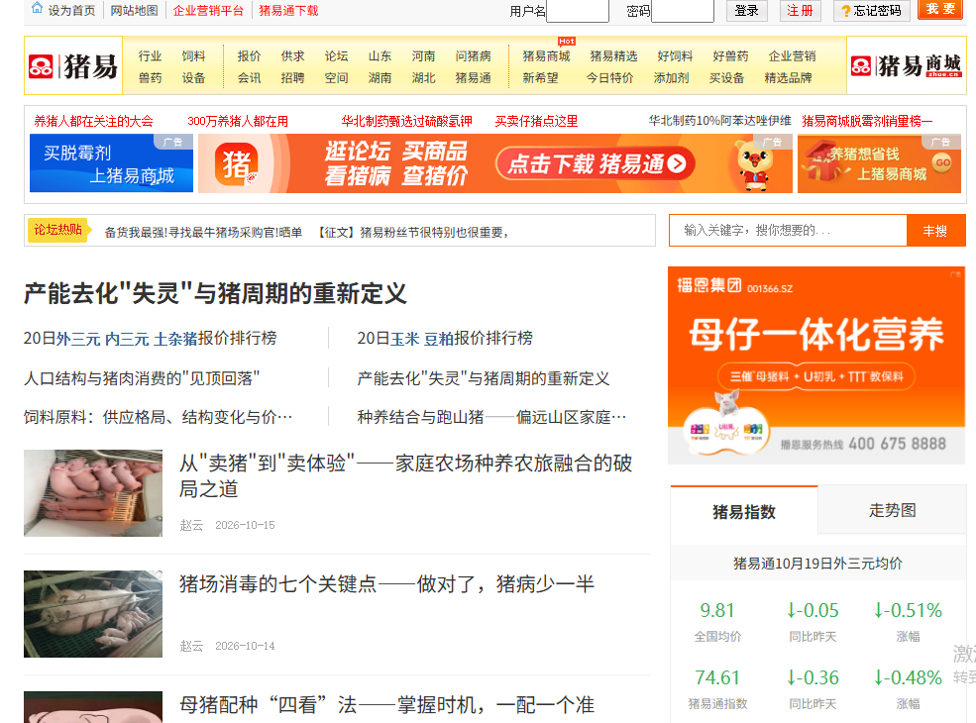
Task: Open 论坛 in the navigation menu
Action: click(336, 56)
